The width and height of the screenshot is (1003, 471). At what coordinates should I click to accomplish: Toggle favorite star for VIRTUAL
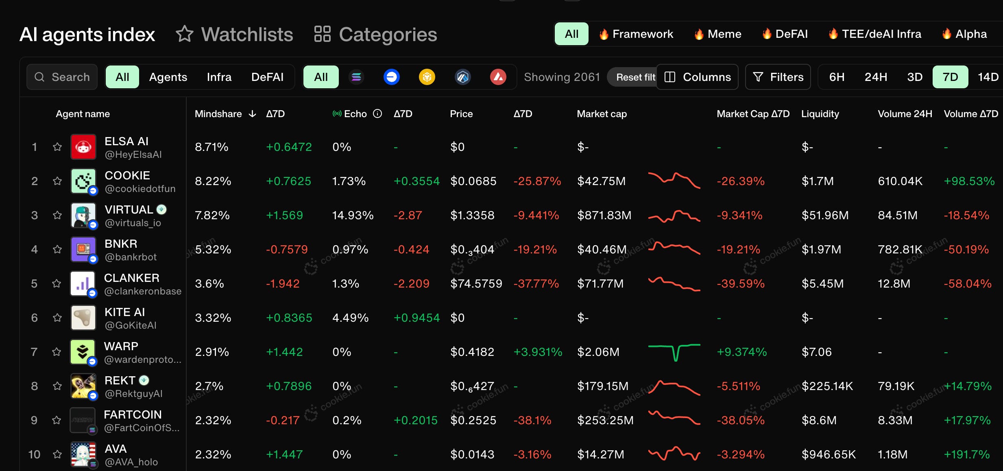pos(57,215)
